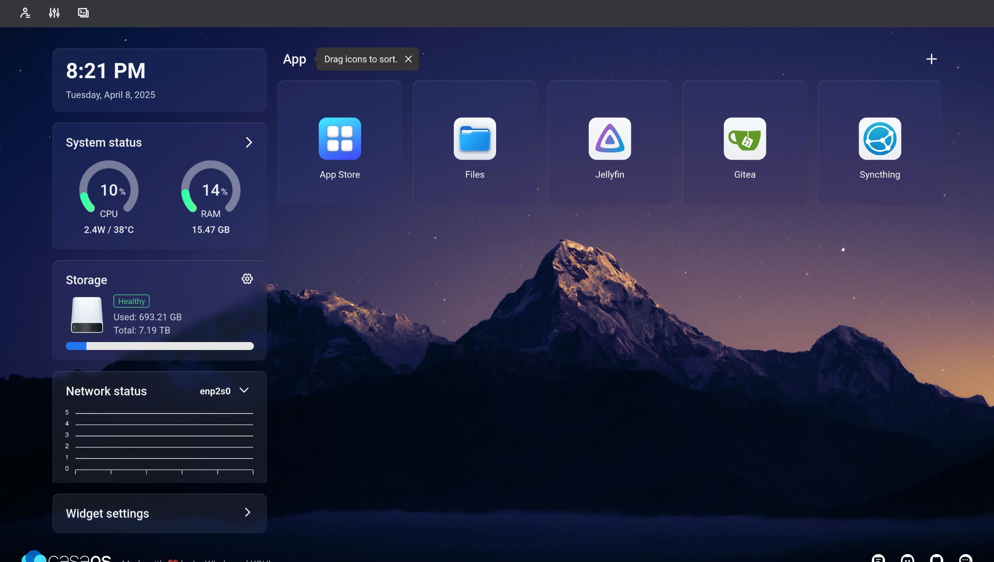Open the GitHub icon in footer
This screenshot has width=994, height=562.
coord(936,558)
